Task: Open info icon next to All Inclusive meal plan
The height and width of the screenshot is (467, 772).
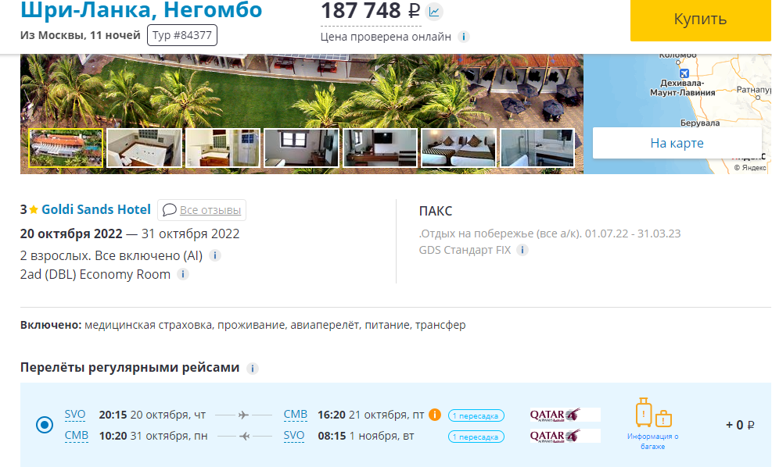Action: pos(214,255)
